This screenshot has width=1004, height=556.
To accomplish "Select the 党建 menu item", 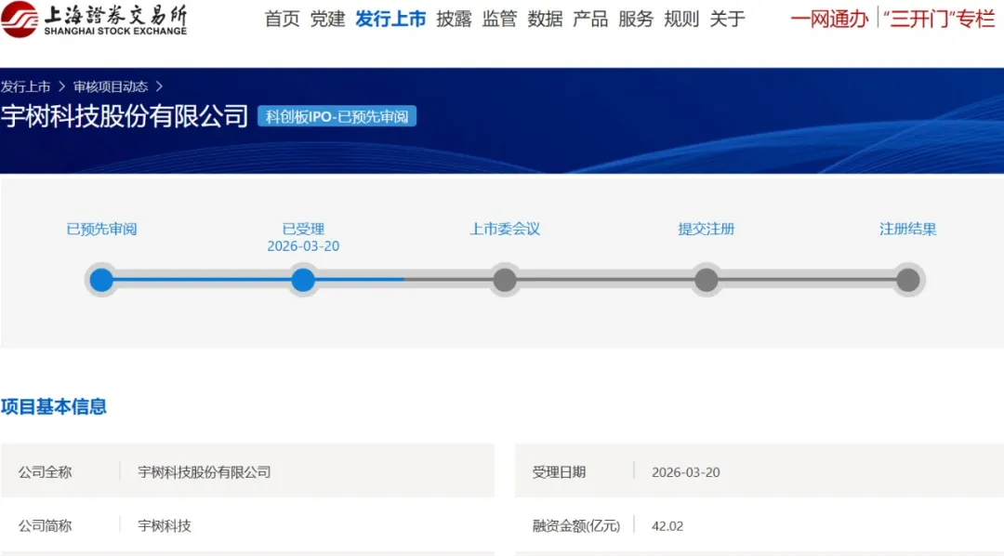I will (x=327, y=19).
